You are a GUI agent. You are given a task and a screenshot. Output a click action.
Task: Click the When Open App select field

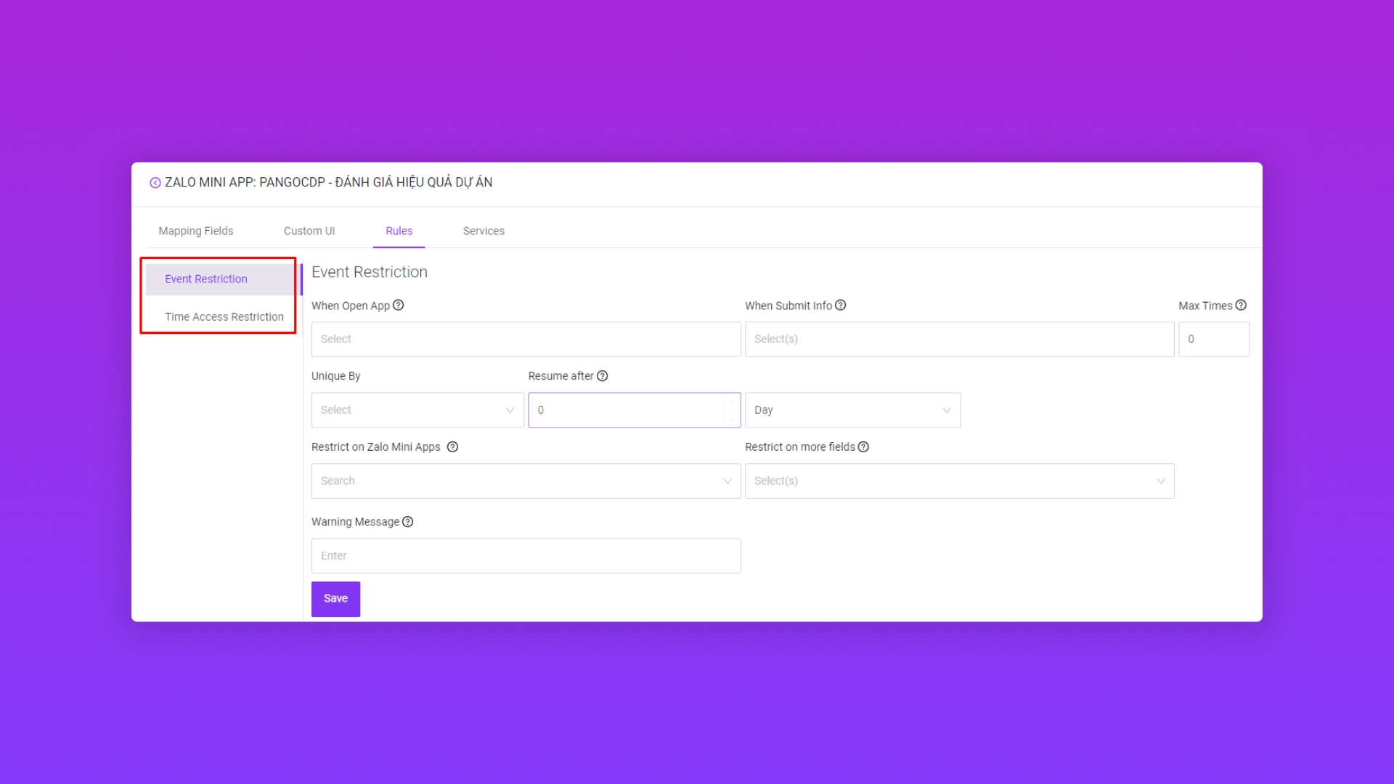point(526,339)
